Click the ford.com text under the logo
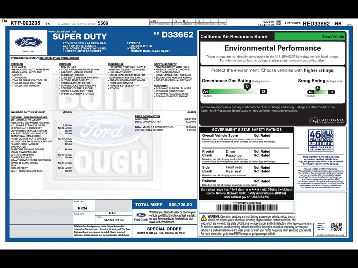 click(28, 51)
